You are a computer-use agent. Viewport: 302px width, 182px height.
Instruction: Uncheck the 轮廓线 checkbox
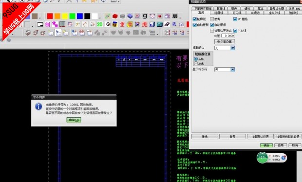coord(194,19)
